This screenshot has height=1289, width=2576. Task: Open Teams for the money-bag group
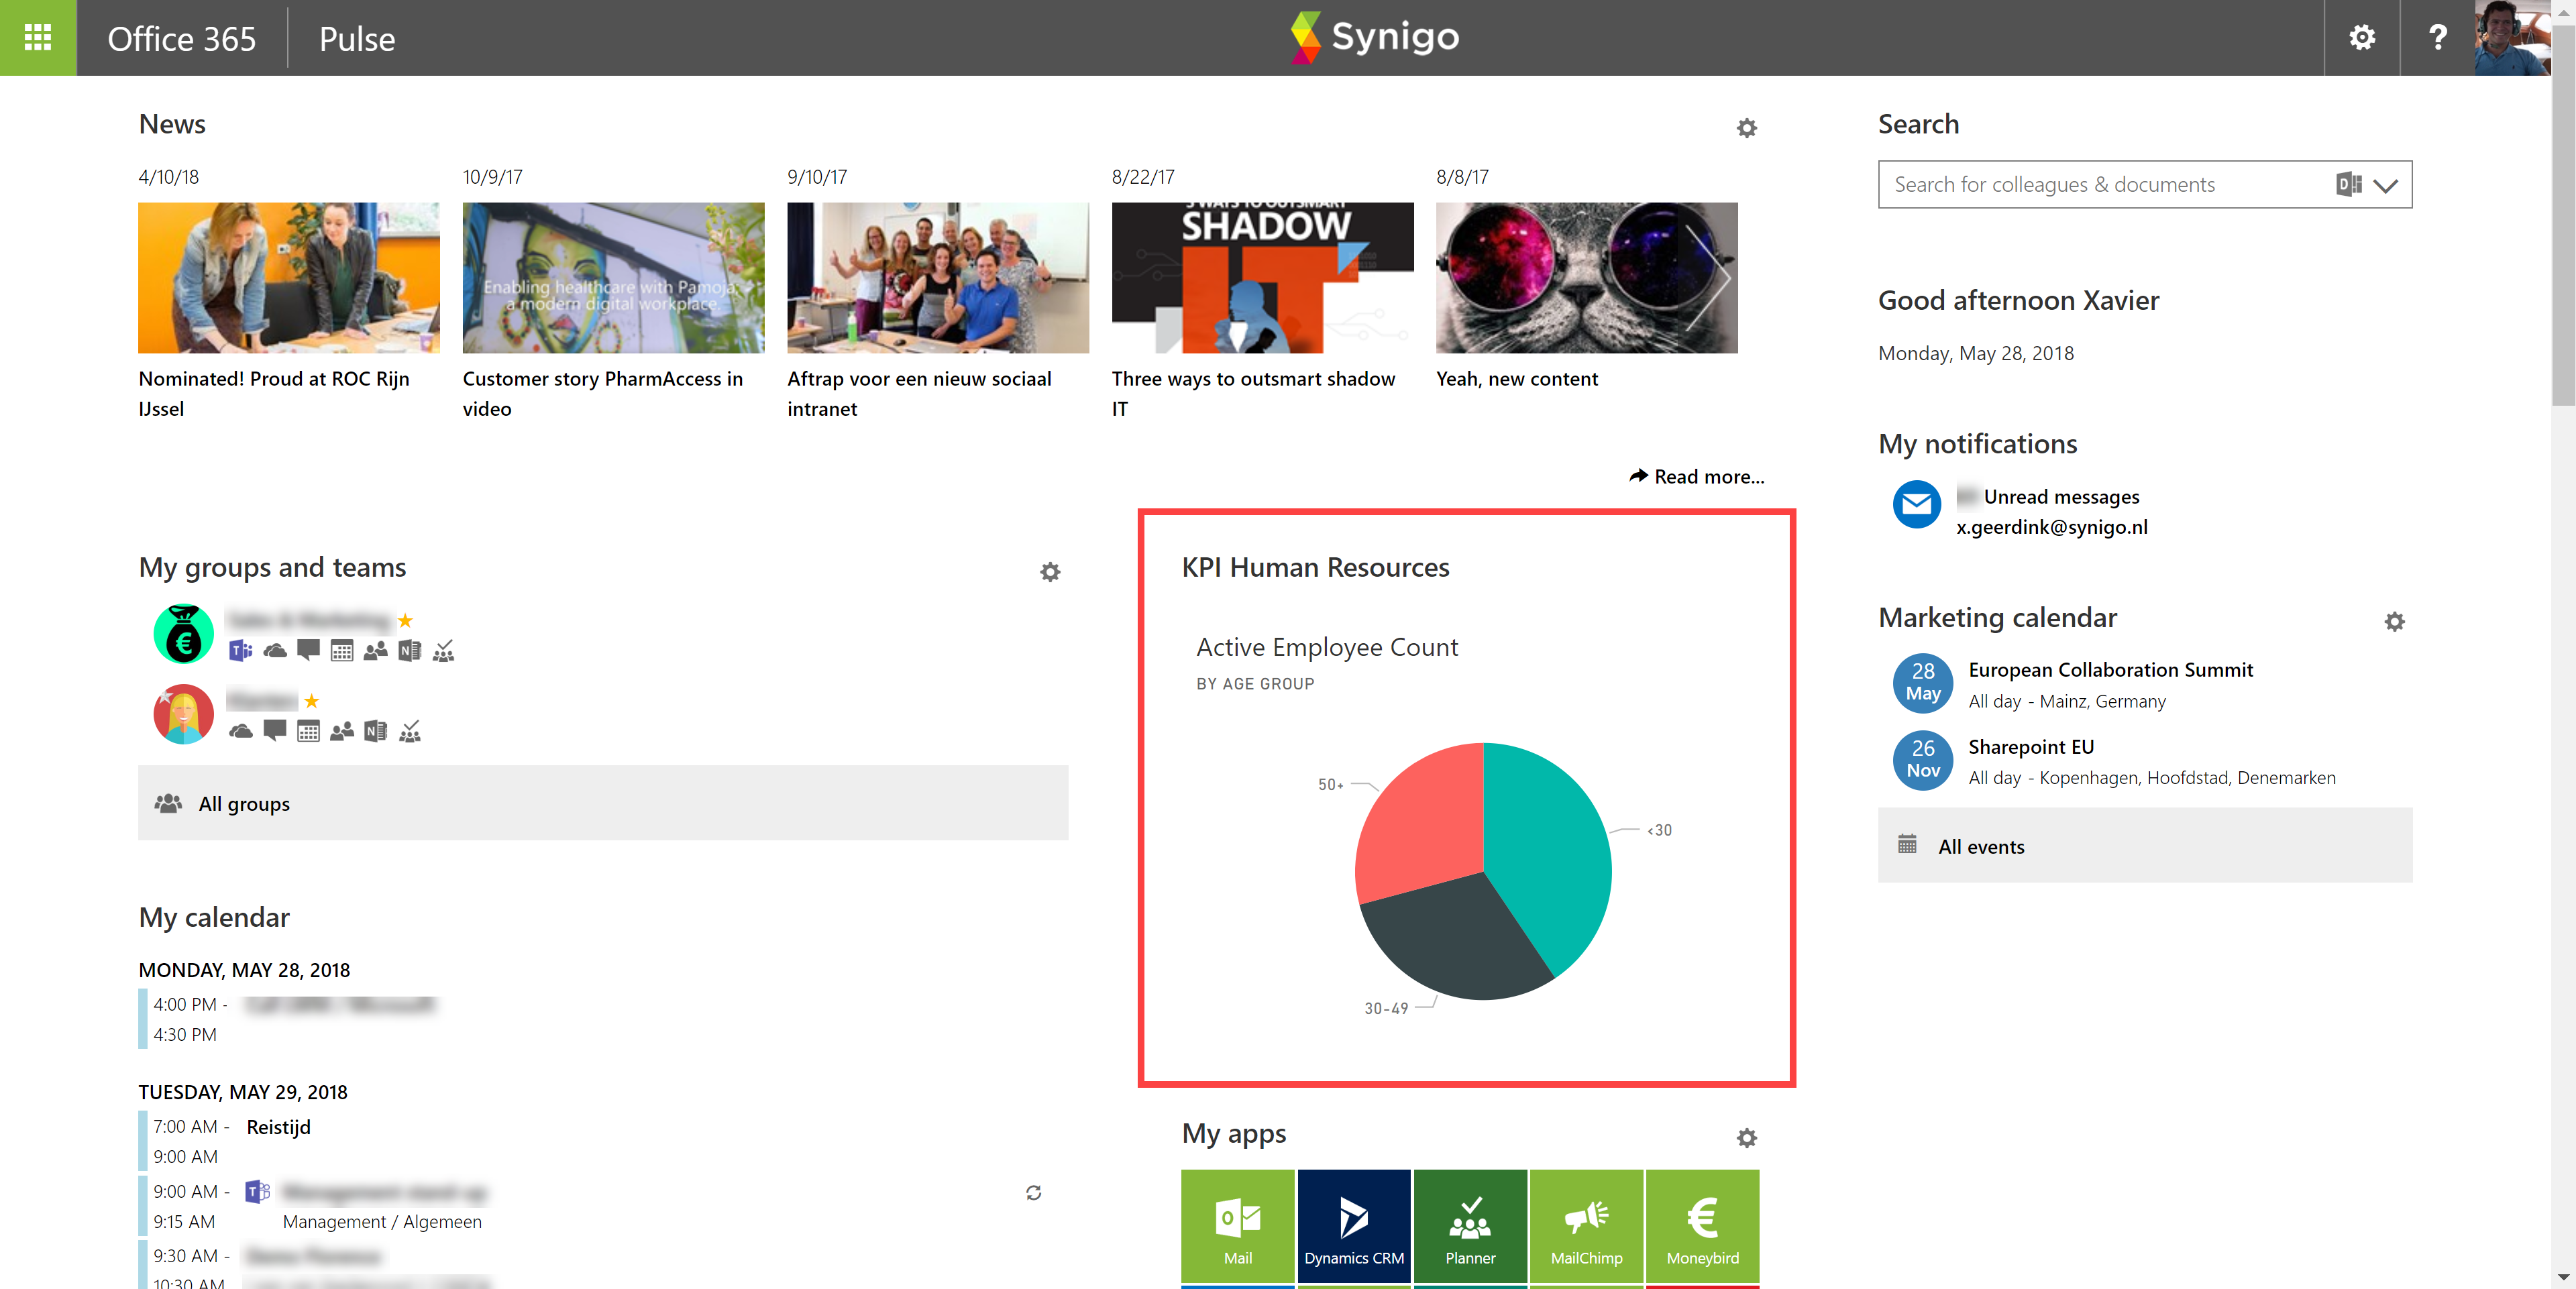(x=240, y=651)
